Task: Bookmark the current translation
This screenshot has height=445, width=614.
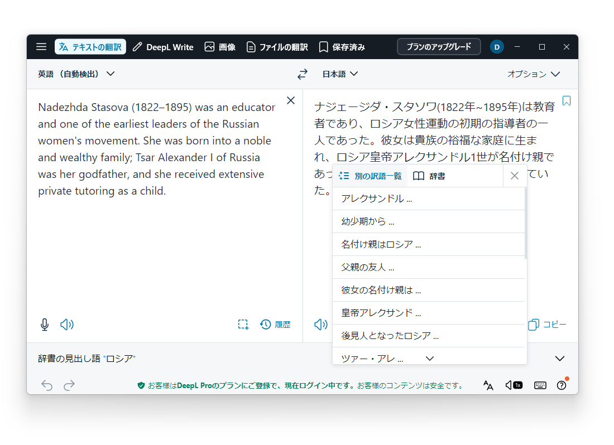Action: [x=567, y=100]
